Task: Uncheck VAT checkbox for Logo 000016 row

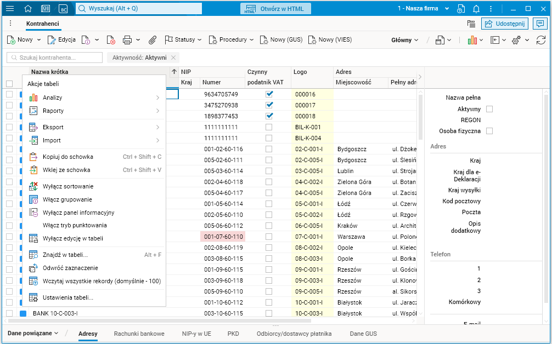Action: click(269, 94)
